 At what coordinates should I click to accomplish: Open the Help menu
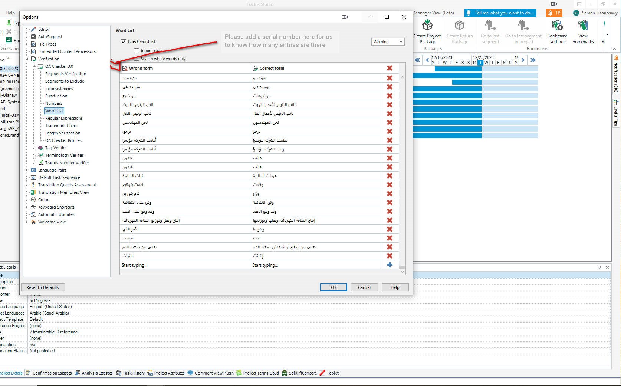pyautogui.click(x=10, y=13)
